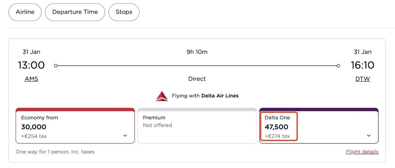
Task: Click the DTW airport code link
Action: click(x=362, y=79)
